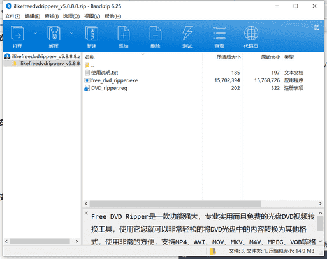Minimize the Bandizip window

pos(277,6)
